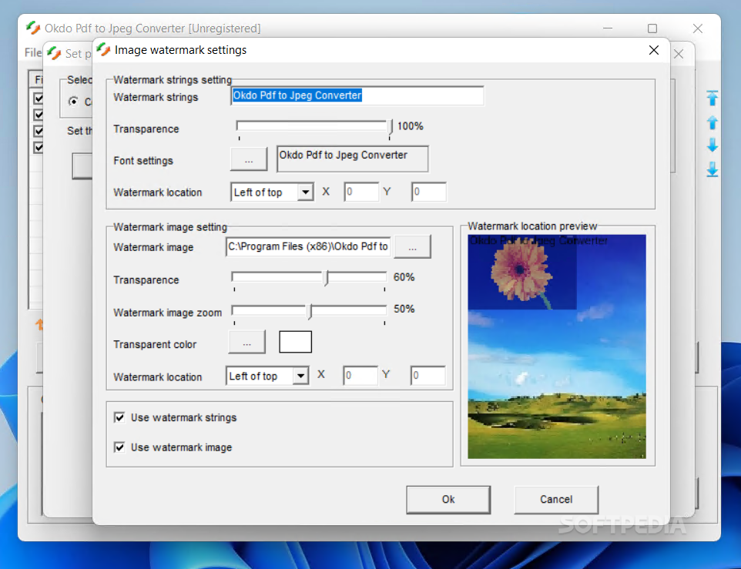Click the white Transparent color swatch
The width and height of the screenshot is (741, 569).
coord(295,342)
